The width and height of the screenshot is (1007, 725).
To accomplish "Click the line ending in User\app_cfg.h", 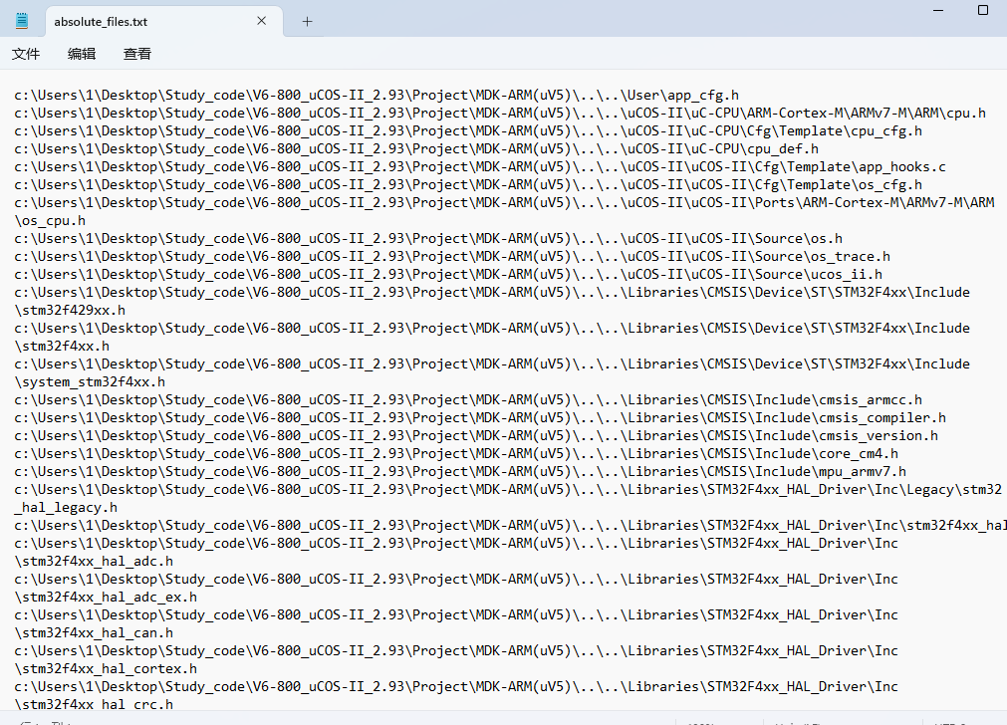I will coord(377,95).
